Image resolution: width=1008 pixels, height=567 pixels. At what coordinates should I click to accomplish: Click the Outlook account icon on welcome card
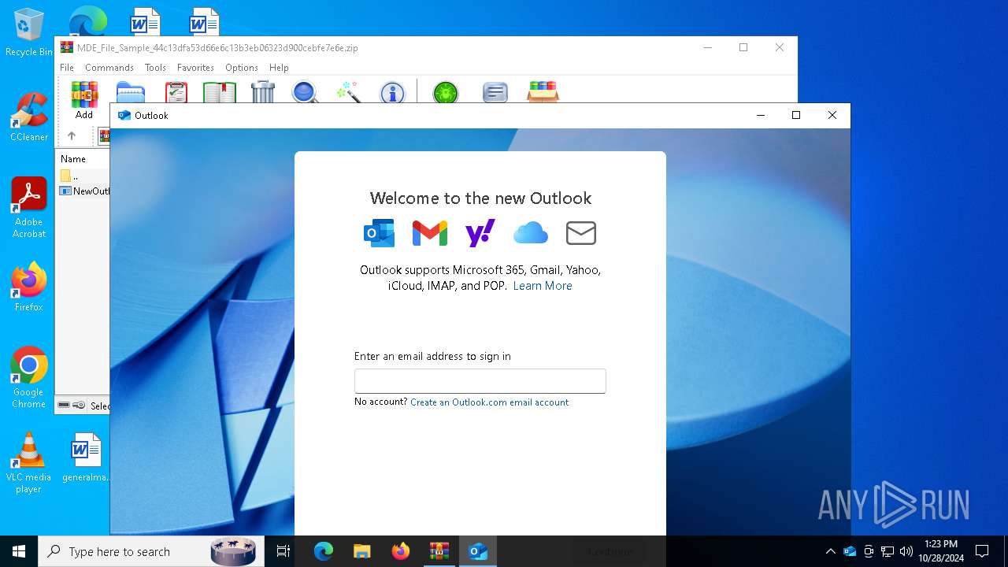click(379, 233)
